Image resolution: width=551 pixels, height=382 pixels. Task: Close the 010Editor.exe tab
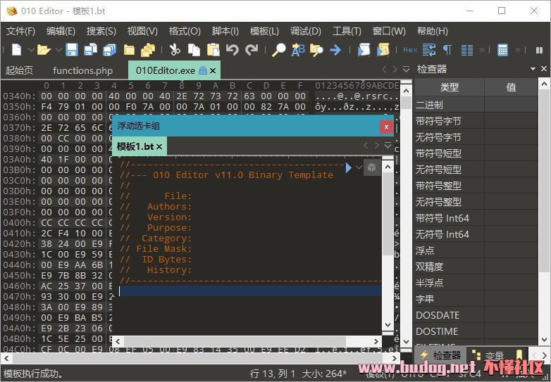(213, 71)
